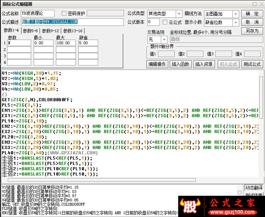Toggle the 密码保护 checkbox
Viewport: 265px width, 217px height.
tap(64, 13)
